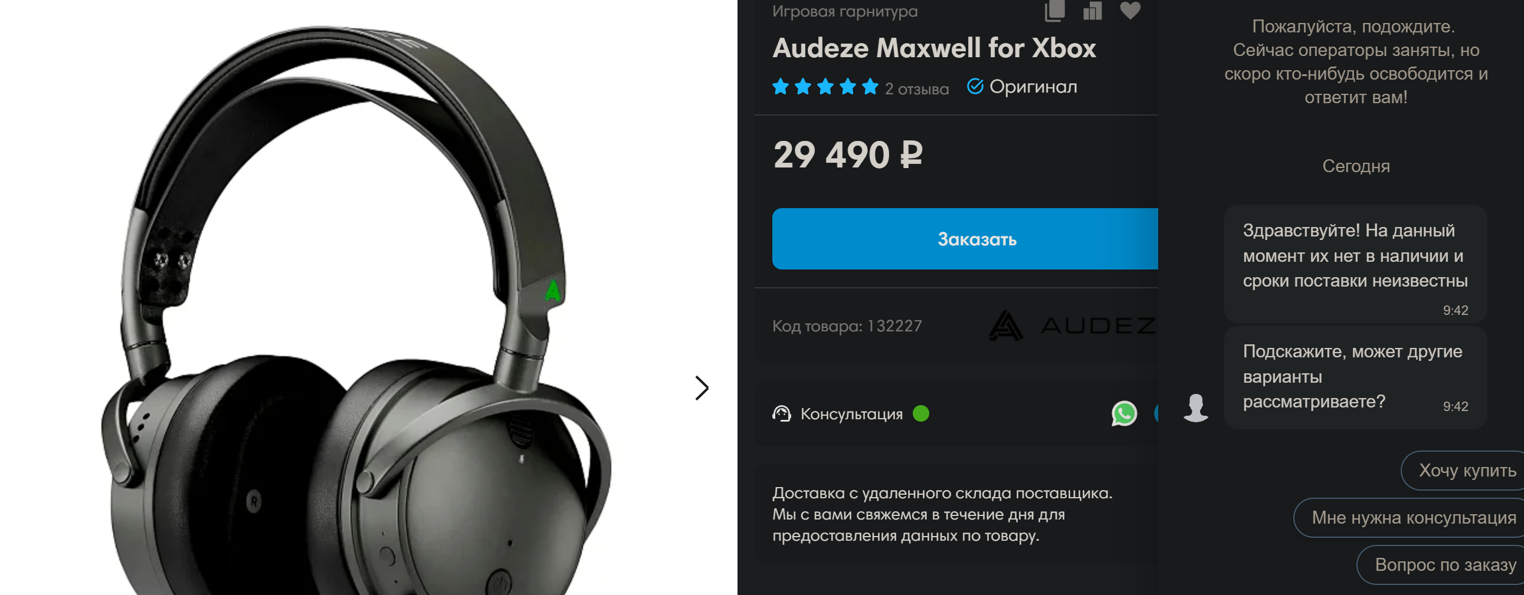This screenshot has width=1524, height=595.
Task: Click the consultation headset operator icon
Action: 782,413
